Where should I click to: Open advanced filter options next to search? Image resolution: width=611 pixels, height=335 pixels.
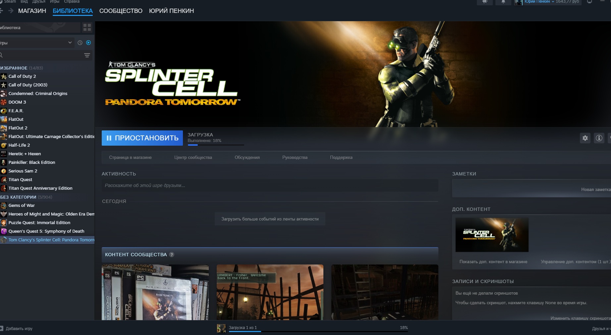click(87, 55)
